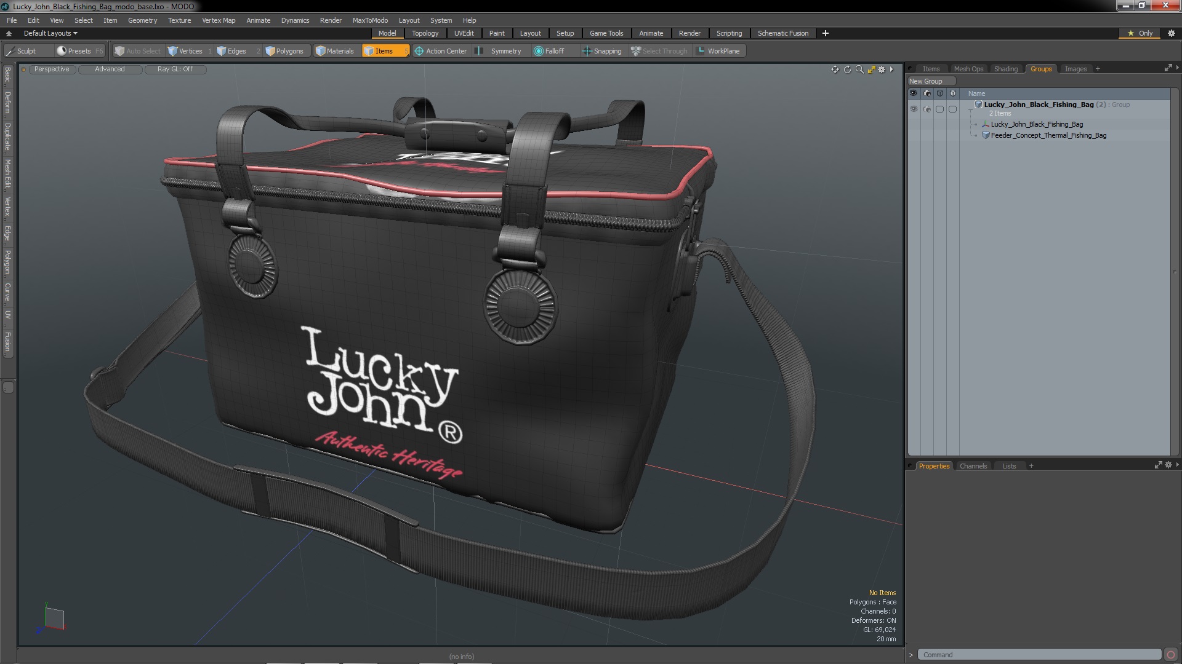This screenshot has height=664, width=1182.
Task: Expand viewport options arrow
Action: [x=891, y=69]
